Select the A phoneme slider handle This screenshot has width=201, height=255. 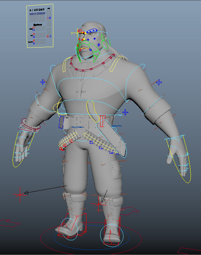tap(30, 14)
